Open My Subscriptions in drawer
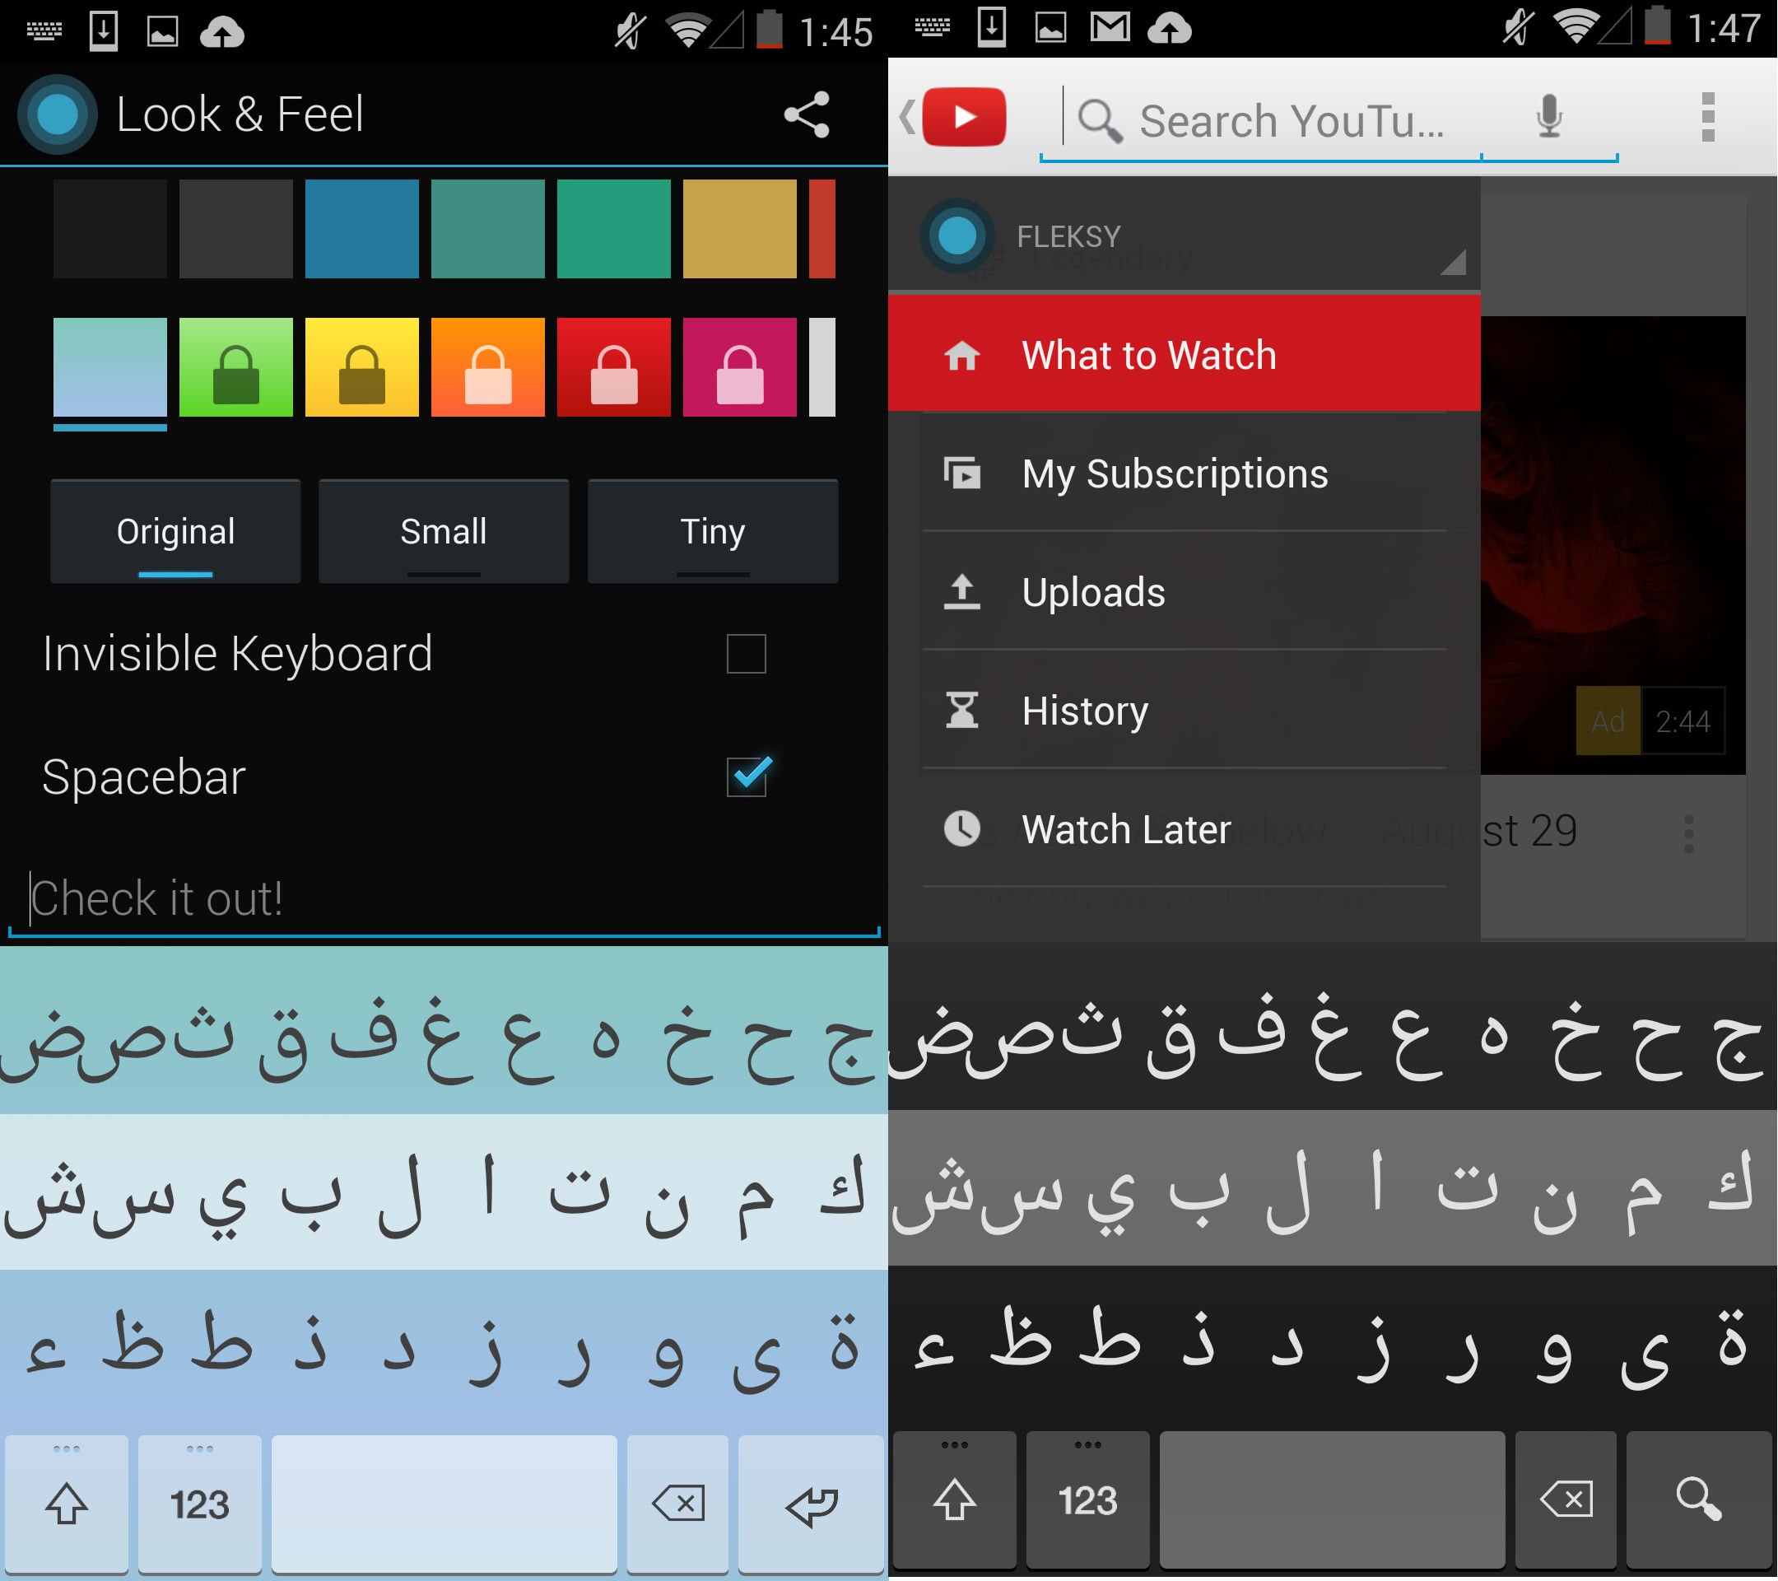1778x1581 pixels. 1175,474
